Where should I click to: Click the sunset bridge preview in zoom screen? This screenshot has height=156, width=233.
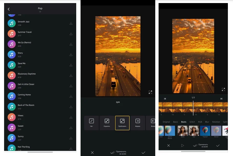coord(118,56)
